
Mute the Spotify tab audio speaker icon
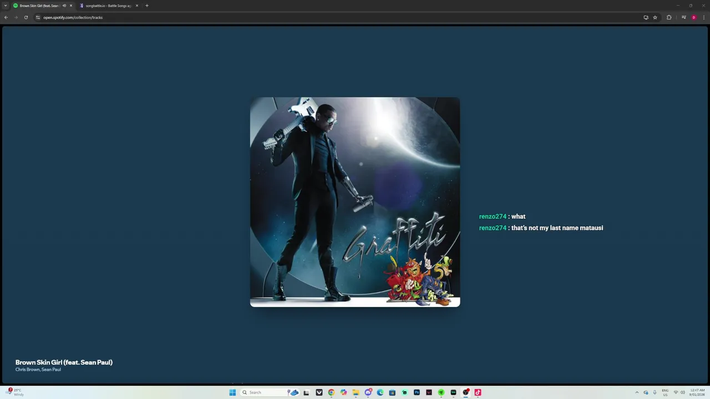pyautogui.click(x=64, y=6)
